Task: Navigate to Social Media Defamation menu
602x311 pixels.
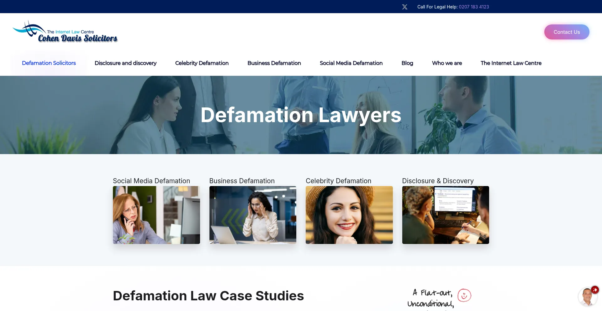Action: pos(351,63)
